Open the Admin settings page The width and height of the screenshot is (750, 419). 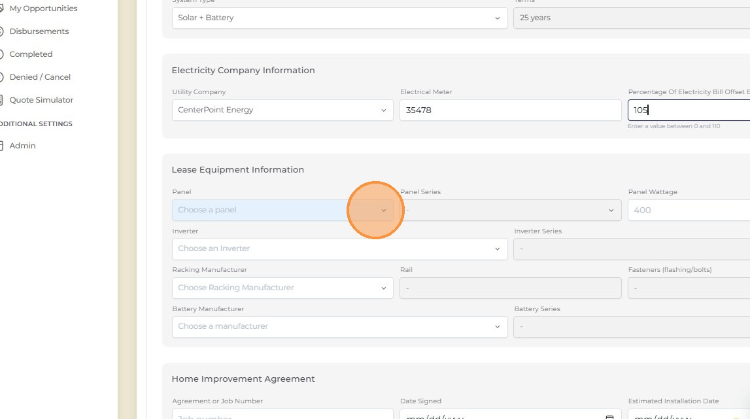22,146
